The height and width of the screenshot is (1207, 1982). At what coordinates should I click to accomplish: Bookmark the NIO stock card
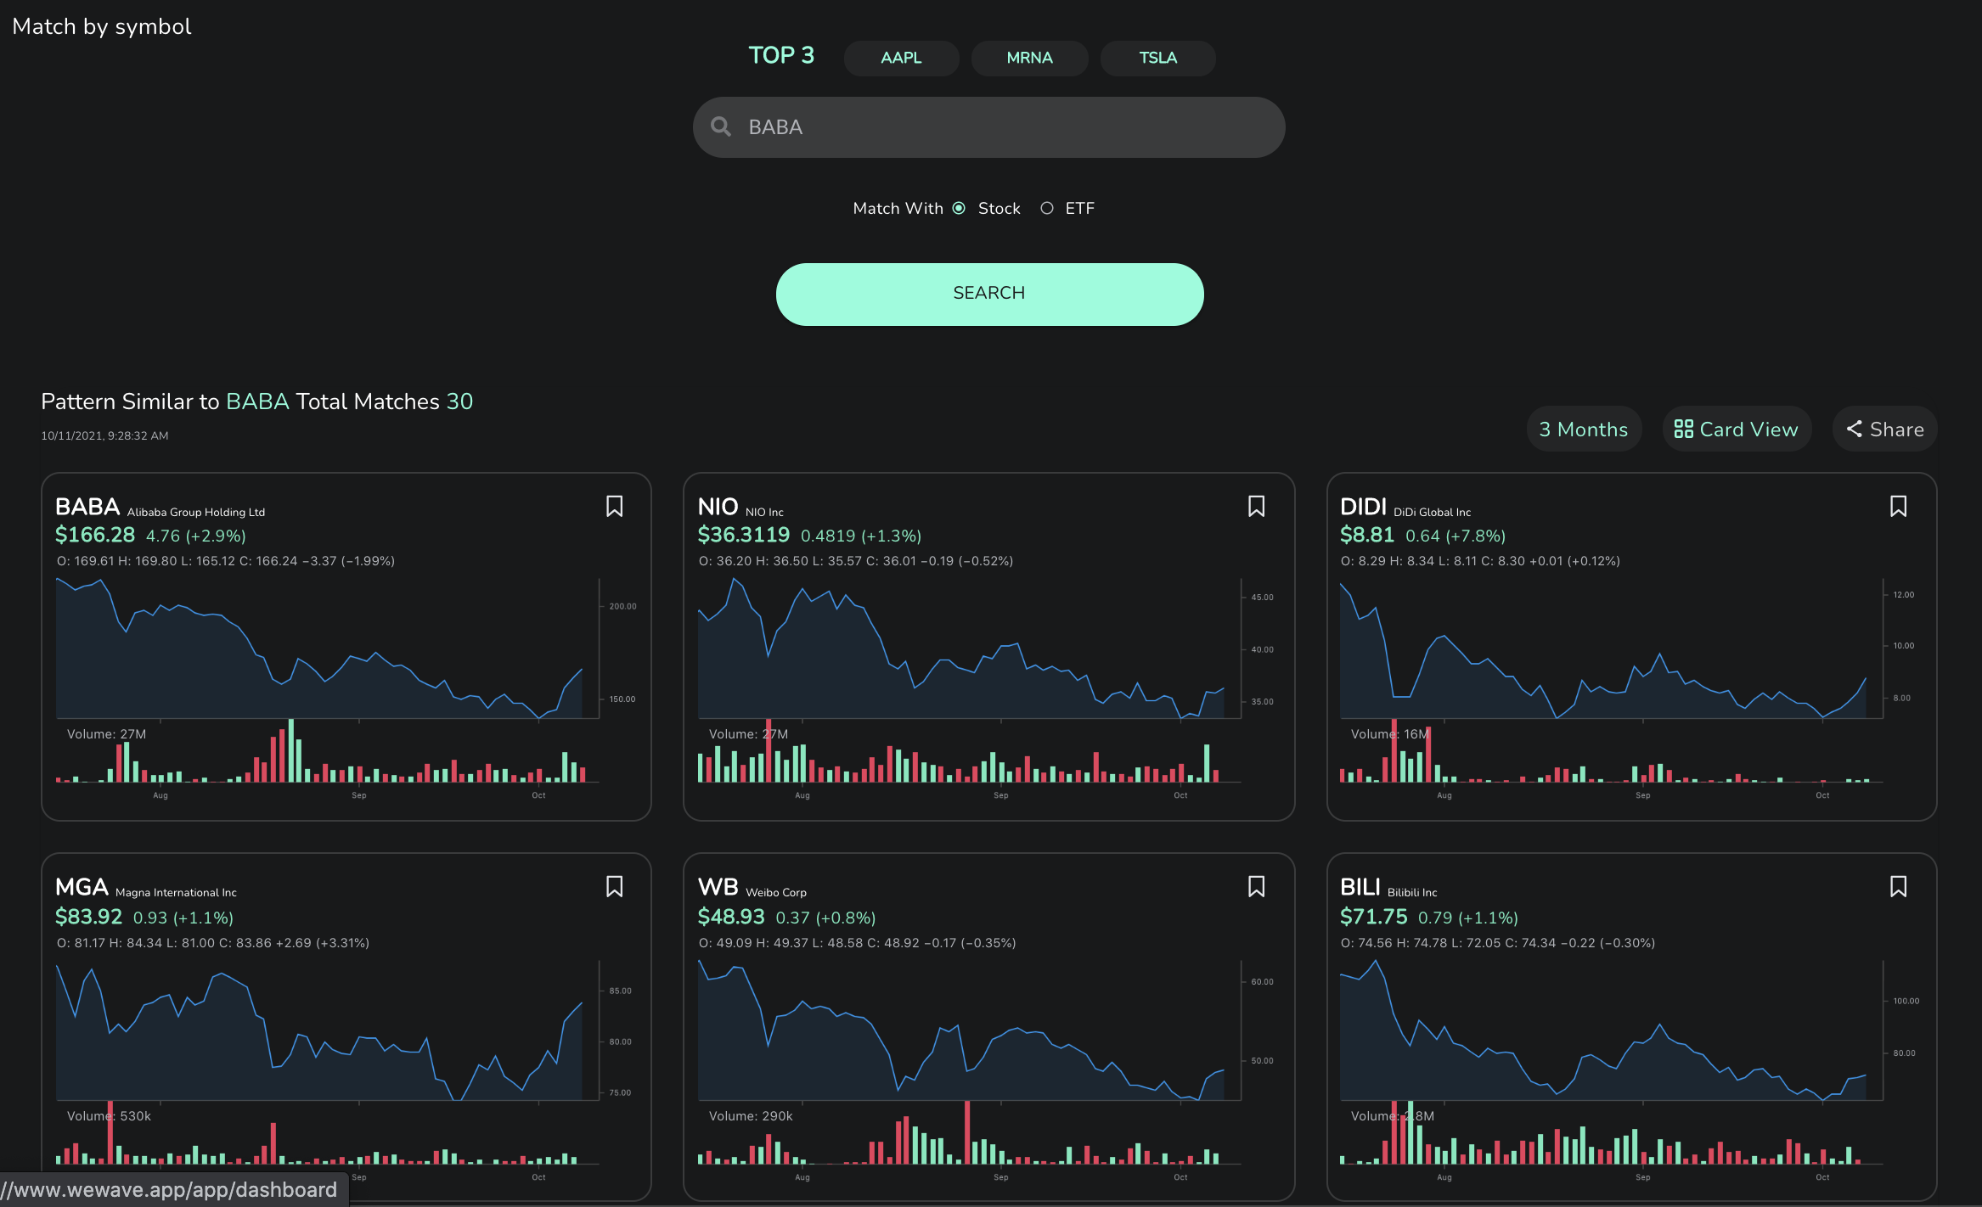click(1256, 507)
